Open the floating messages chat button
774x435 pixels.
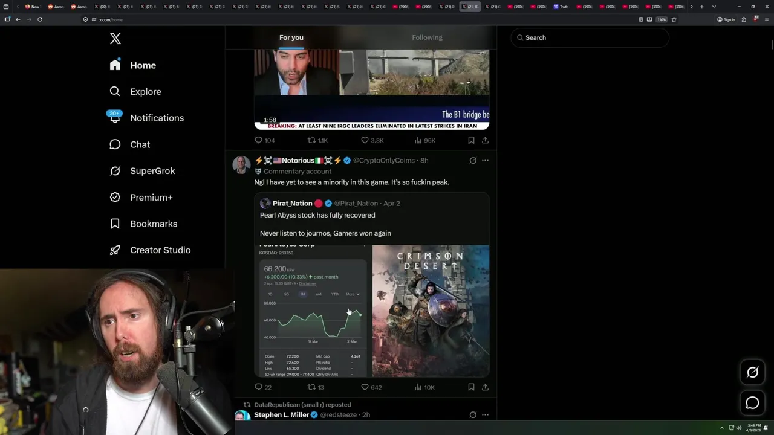(x=752, y=403)
